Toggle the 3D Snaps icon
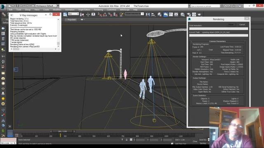The width and height of the screenshot is (264, 148). coord(100,15)
